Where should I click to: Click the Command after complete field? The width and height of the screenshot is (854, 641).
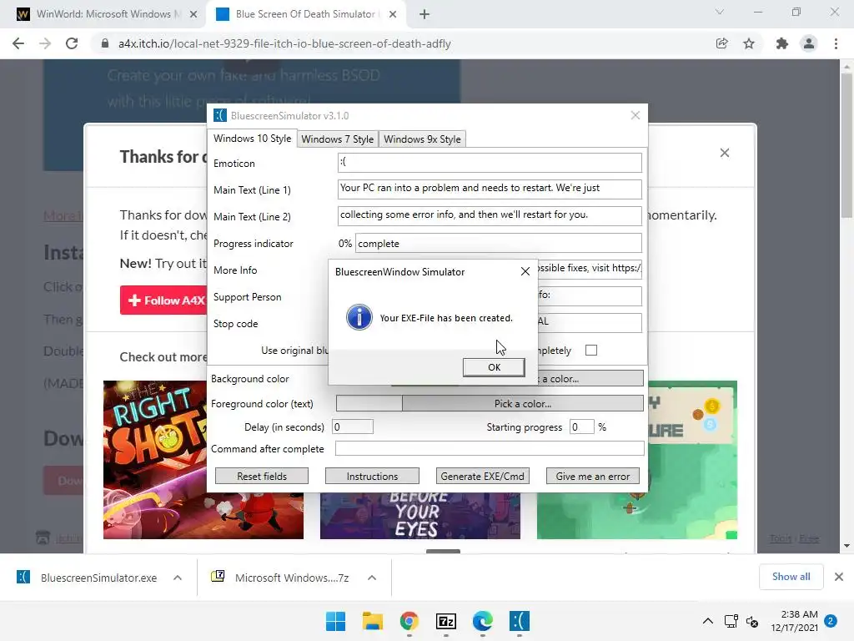pos(489,448)
